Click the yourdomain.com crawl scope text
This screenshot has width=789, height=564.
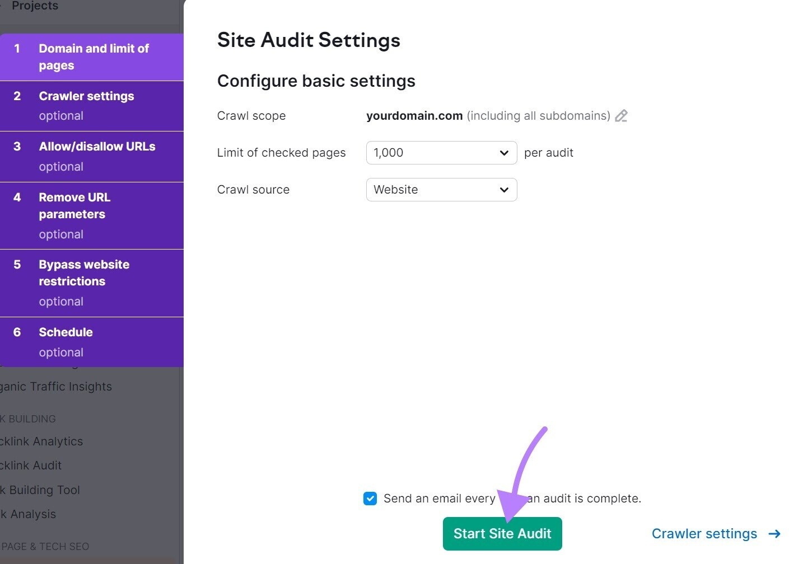414,116
